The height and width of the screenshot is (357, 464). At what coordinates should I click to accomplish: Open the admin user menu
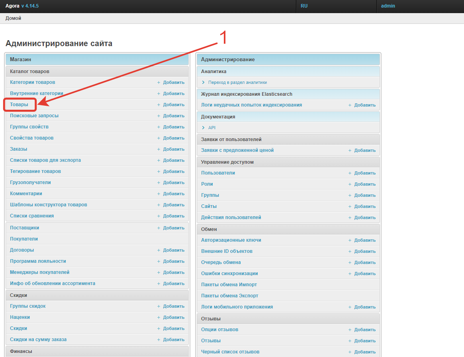coord(388,6)
